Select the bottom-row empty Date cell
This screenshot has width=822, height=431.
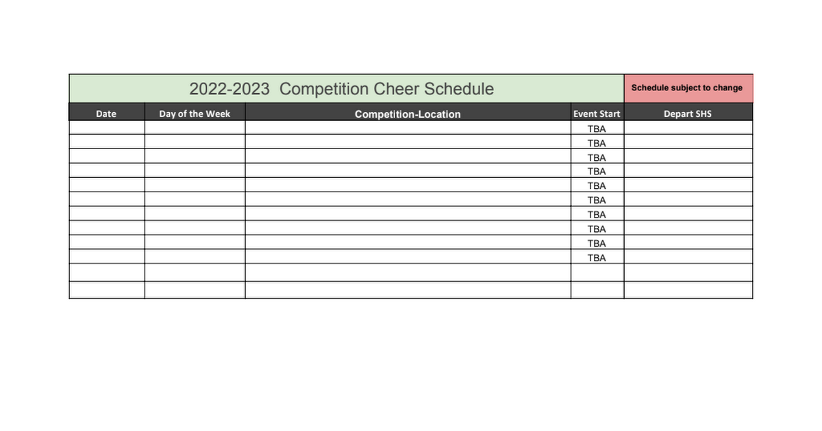click(x=107, y=290)
